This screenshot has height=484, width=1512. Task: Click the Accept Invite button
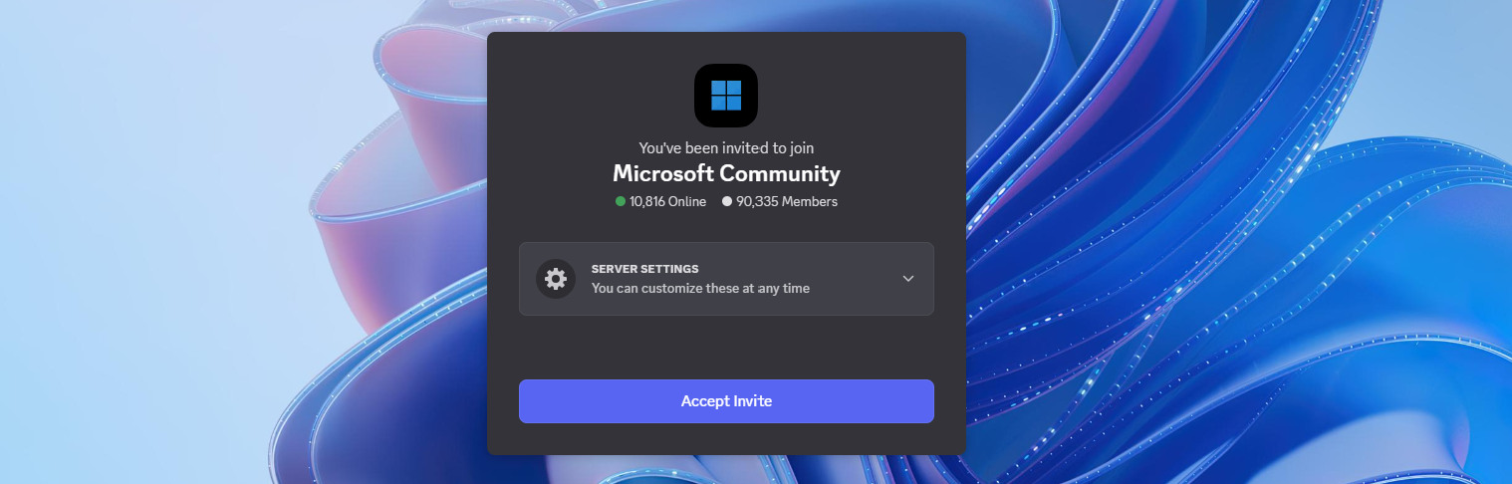(x=726, y=401)
